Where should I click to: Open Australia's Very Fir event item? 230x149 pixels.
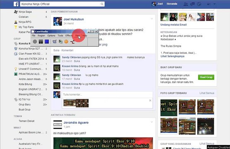pos(31,144)
